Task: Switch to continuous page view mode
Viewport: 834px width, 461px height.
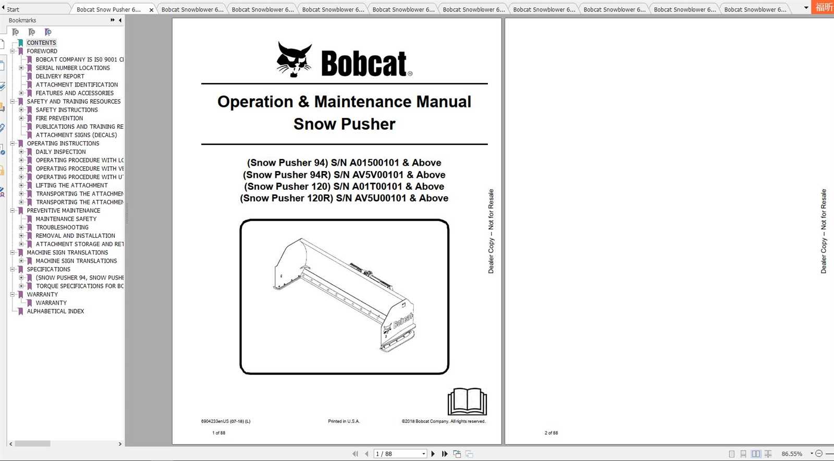Action: click(x=743, y=454)
